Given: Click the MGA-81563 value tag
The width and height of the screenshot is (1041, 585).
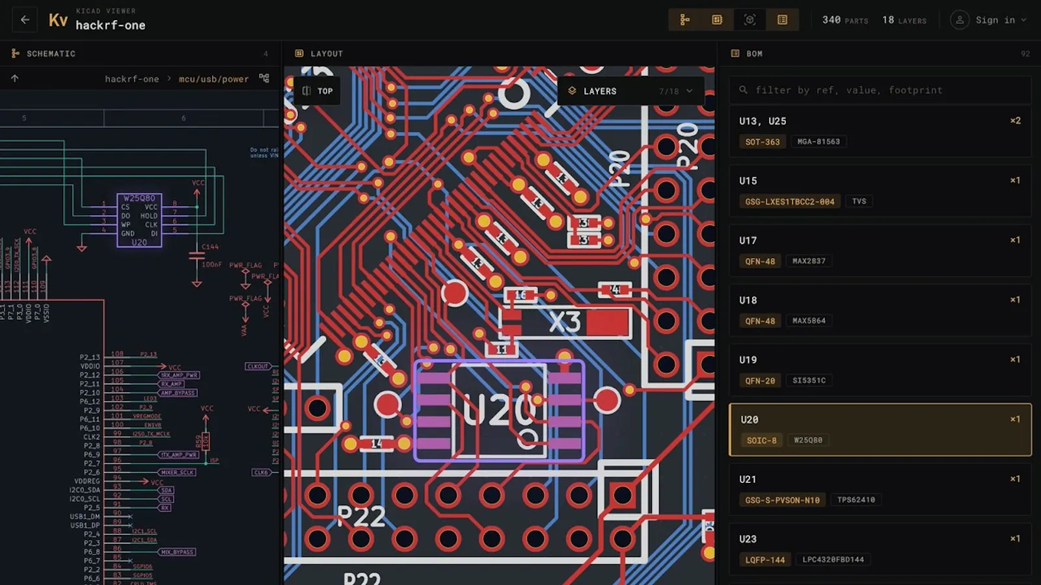Looking at the screenshot, I should (x=818, y=142).
